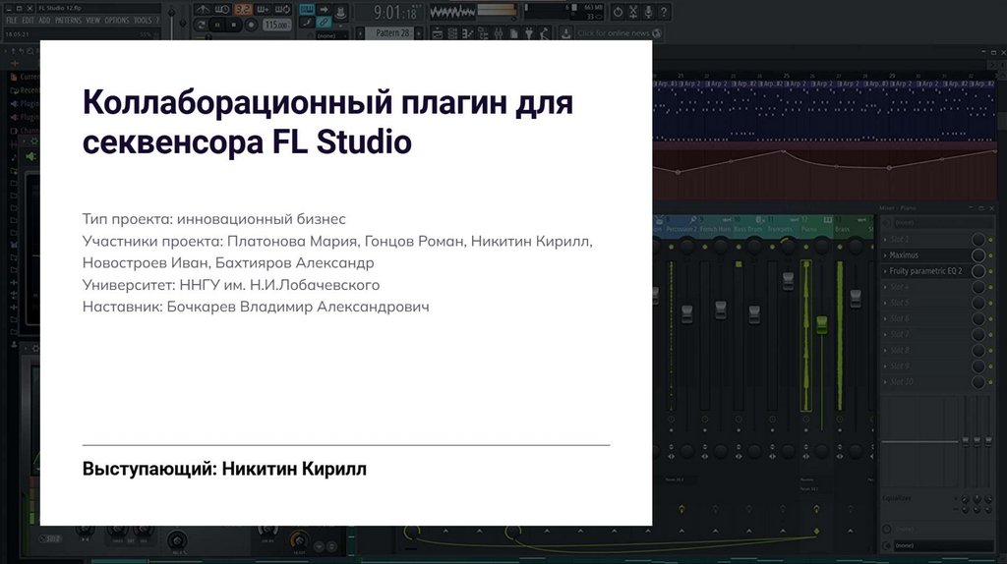Open the playlist view icon
Image resolution: width=1007 pixels, height=564 pixels.
click(437, 33)
